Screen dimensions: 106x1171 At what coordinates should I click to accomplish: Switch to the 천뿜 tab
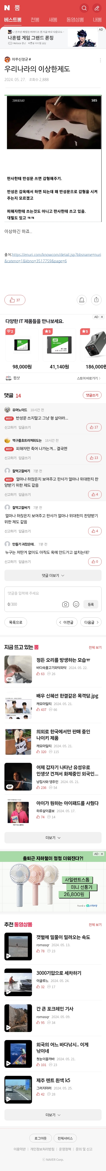point(35,20)
